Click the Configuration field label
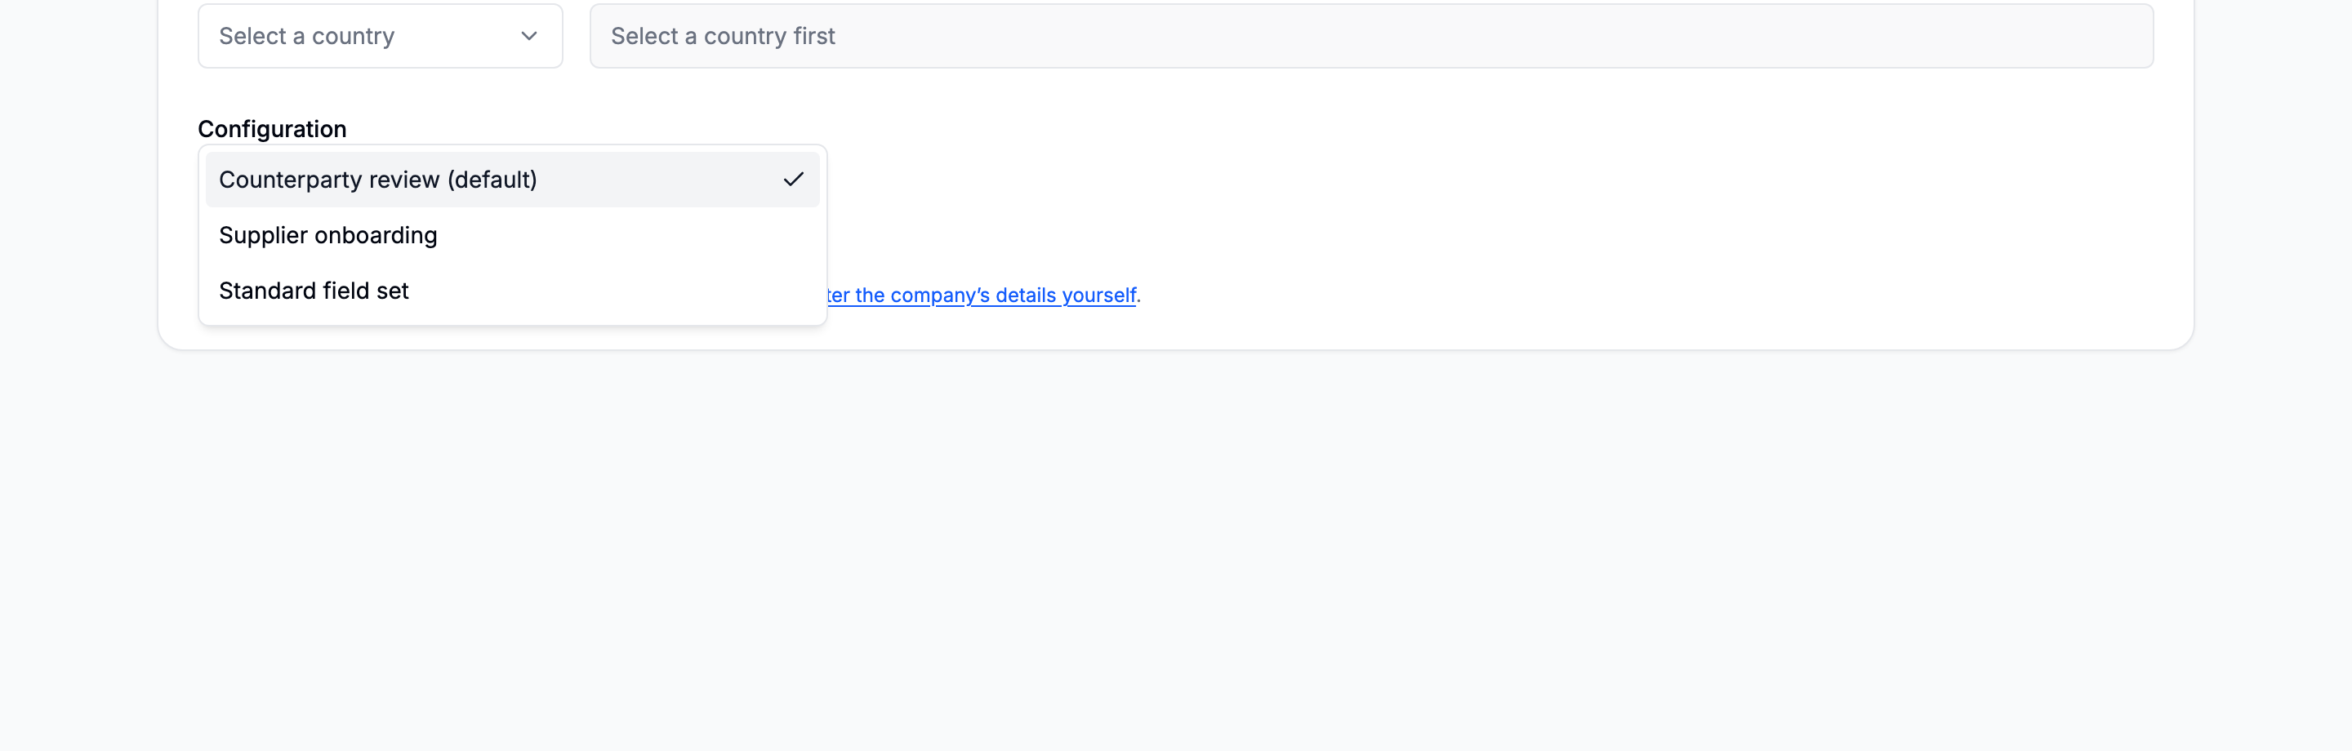The image size is (2352, 751). coord(272,129)
